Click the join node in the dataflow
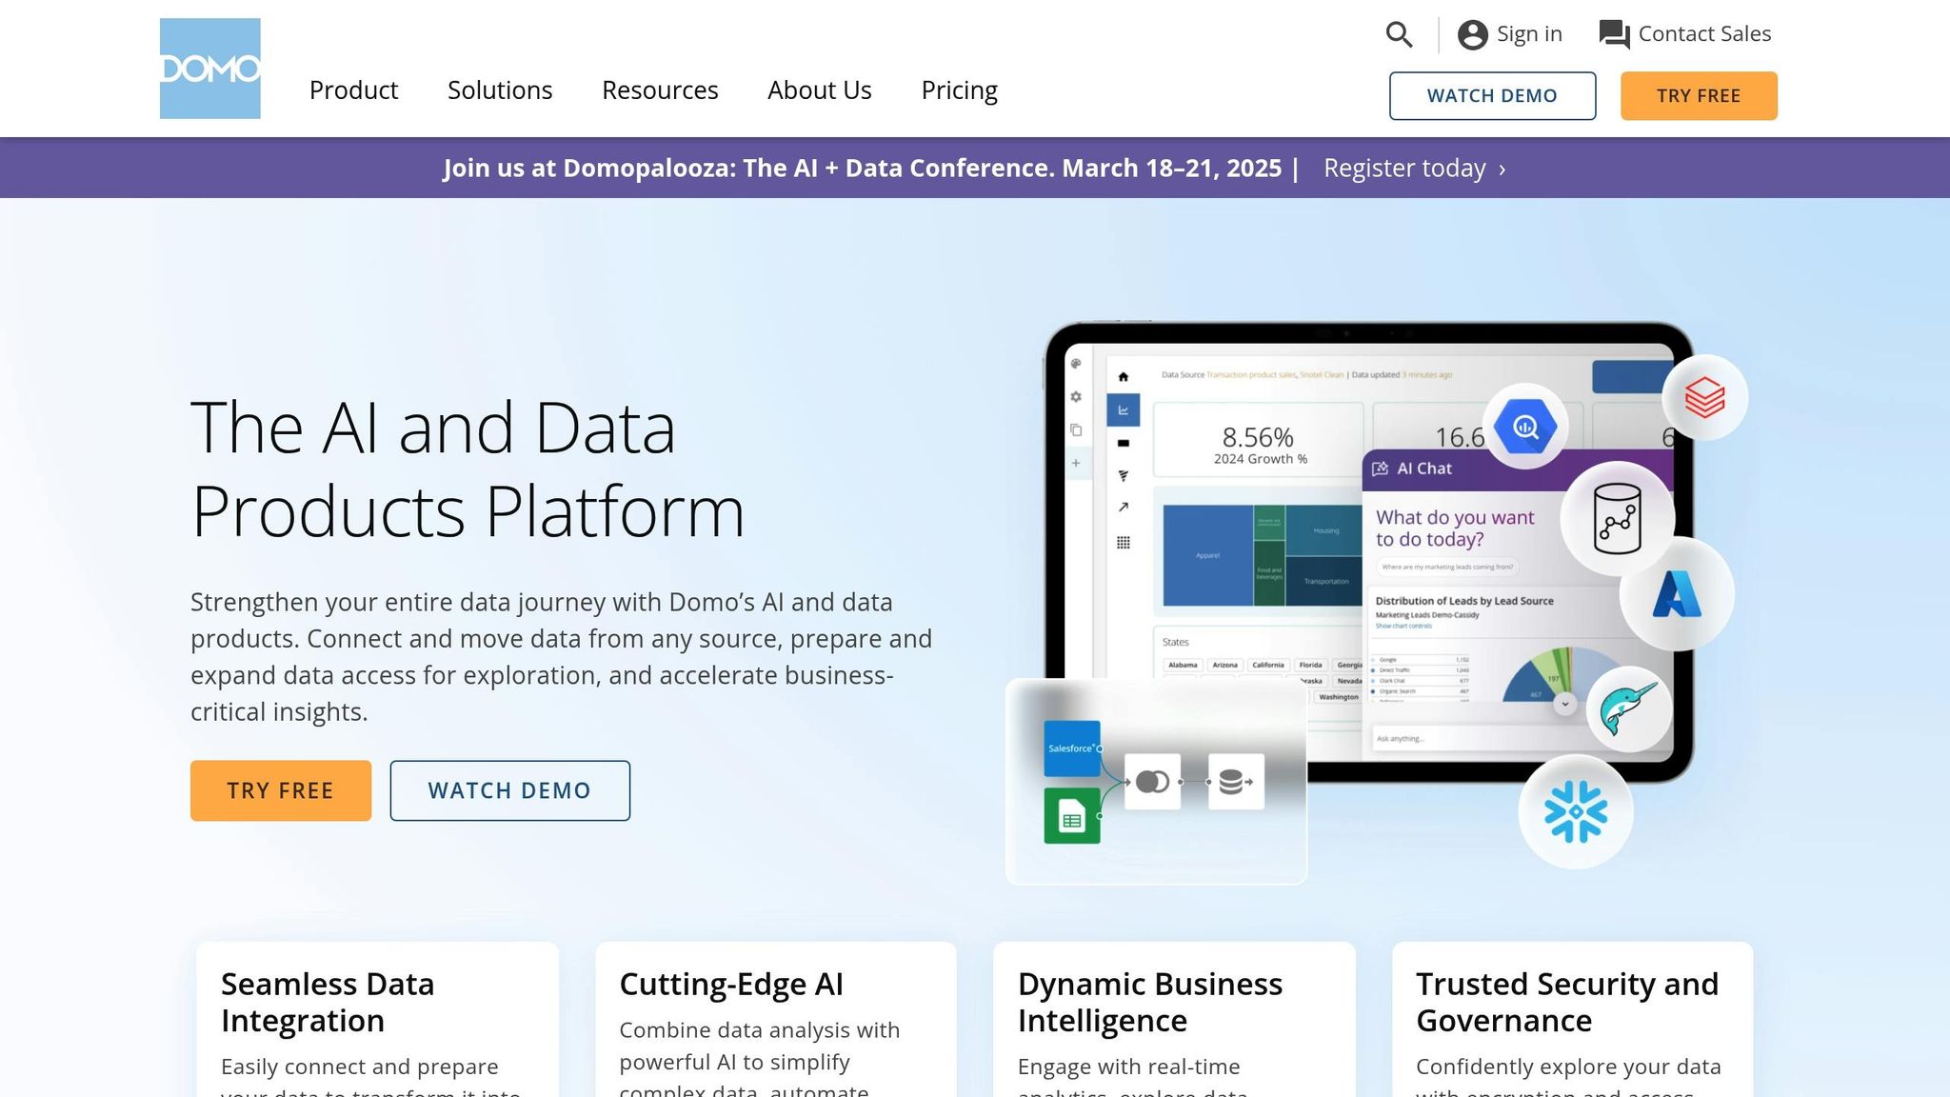The height and width of the screenshot is (1097, 1950). (1152, 782)
